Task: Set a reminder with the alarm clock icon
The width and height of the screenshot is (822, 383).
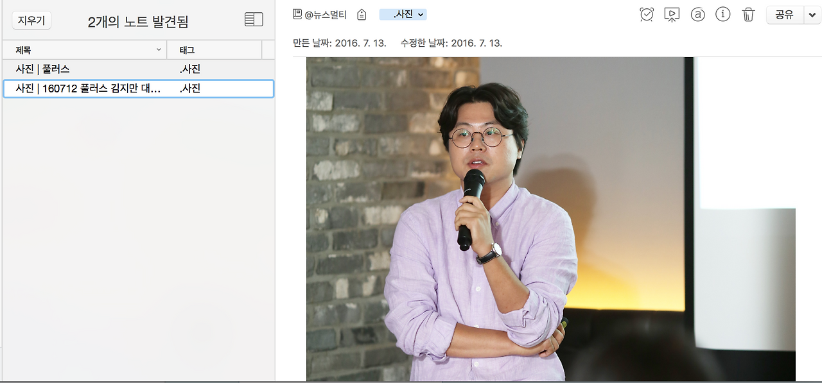Action: pos(647,14)
